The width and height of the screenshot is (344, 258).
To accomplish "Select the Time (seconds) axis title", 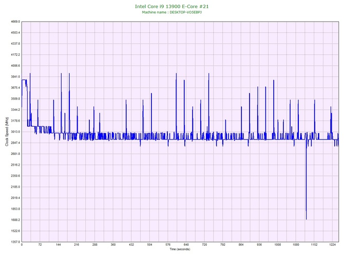I will point(180,249).
